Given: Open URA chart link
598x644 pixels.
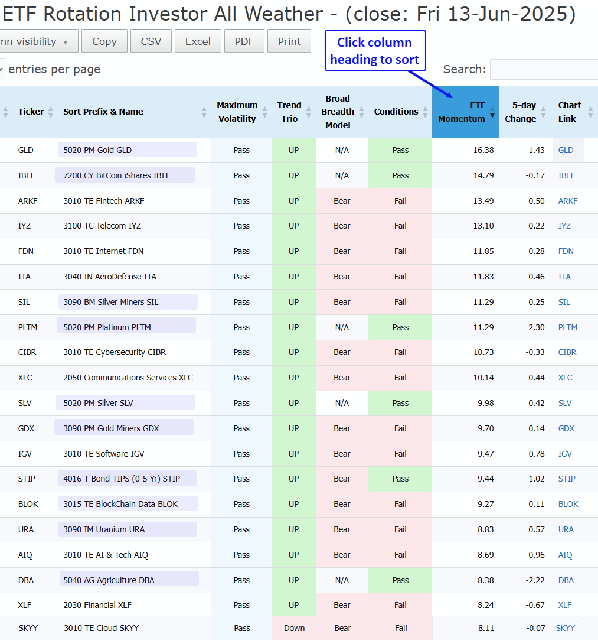Looking at the screenshot, I should coord(566,530).
